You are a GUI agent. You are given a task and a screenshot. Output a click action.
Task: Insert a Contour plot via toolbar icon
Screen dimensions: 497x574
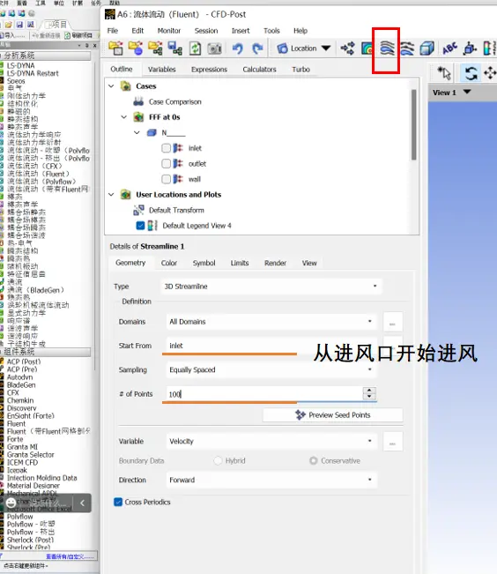point(367,48)
